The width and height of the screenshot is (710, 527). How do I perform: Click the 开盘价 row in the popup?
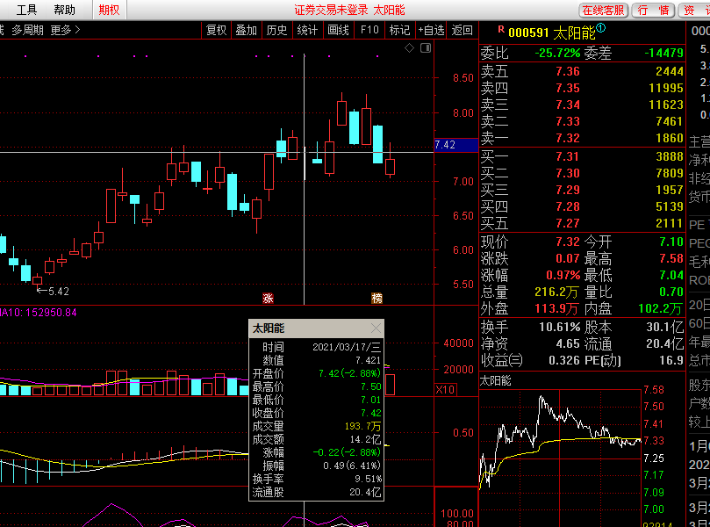pos(317,373)
